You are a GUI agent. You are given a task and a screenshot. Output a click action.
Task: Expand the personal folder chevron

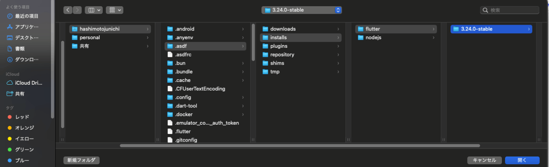pyautogui.click(x=147, y=38)
